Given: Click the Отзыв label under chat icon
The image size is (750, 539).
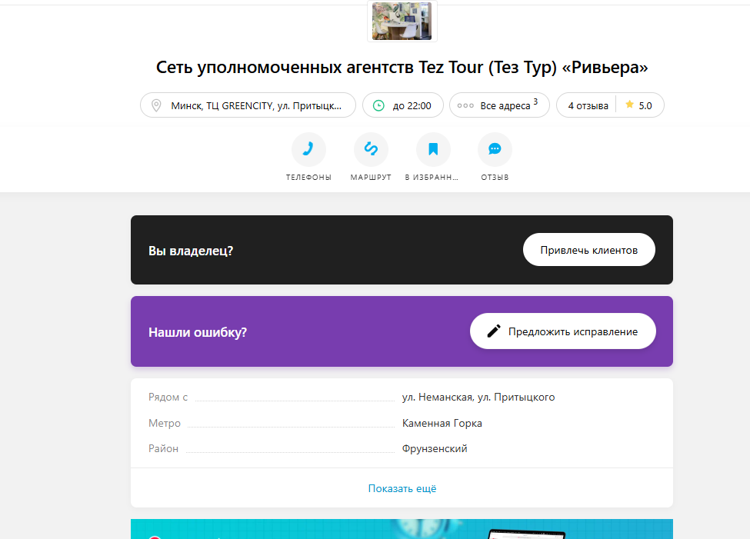Looking at the screenshot, I should click(495, 178).
